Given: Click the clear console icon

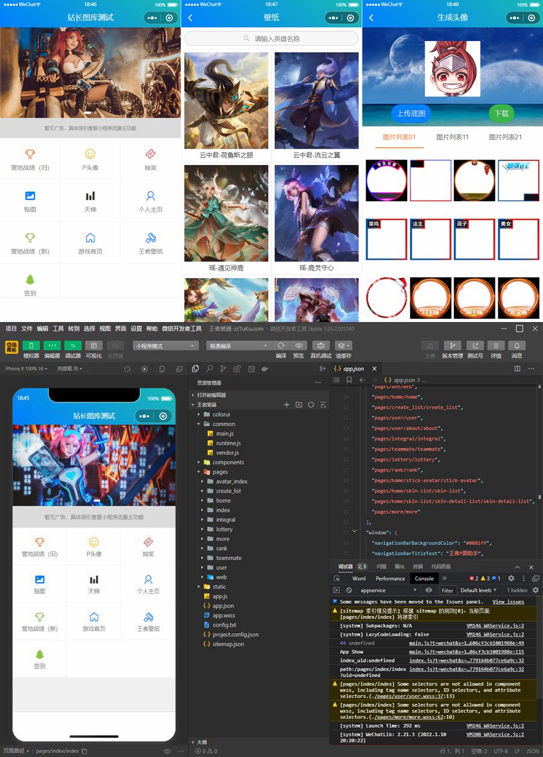Looking at the screenshot, I should (349, 590).
